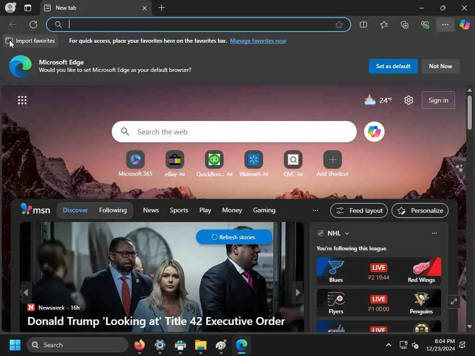The width and height of the screenshot is (475, 356).
Task: Open the weather widget showing 24°F
Action: tap(378, 100)
